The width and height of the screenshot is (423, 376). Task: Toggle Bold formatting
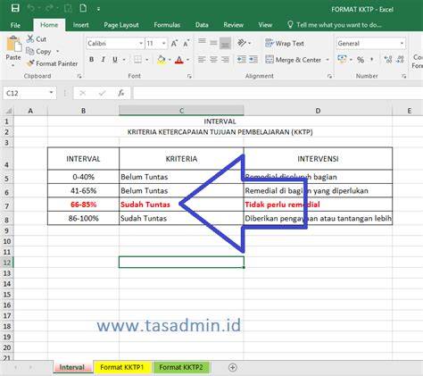[x=92, y=60]
